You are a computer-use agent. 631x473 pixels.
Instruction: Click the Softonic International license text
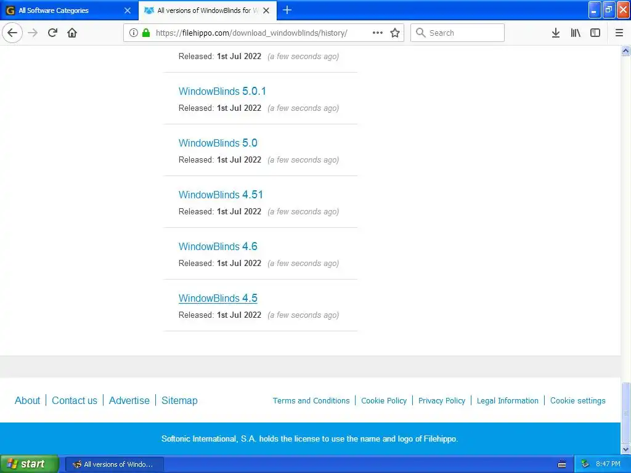coord(309,439)
